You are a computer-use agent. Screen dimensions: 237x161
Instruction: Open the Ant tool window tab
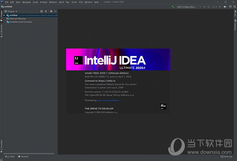235,13
